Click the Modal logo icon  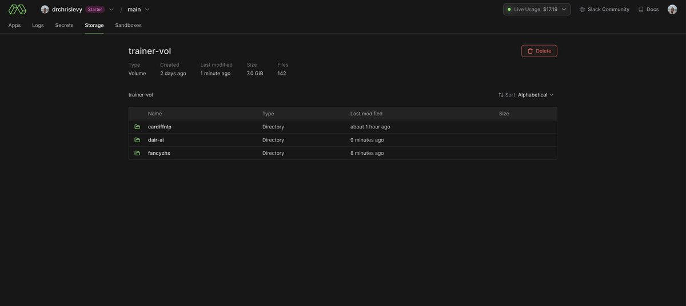[x=17, y=9]
